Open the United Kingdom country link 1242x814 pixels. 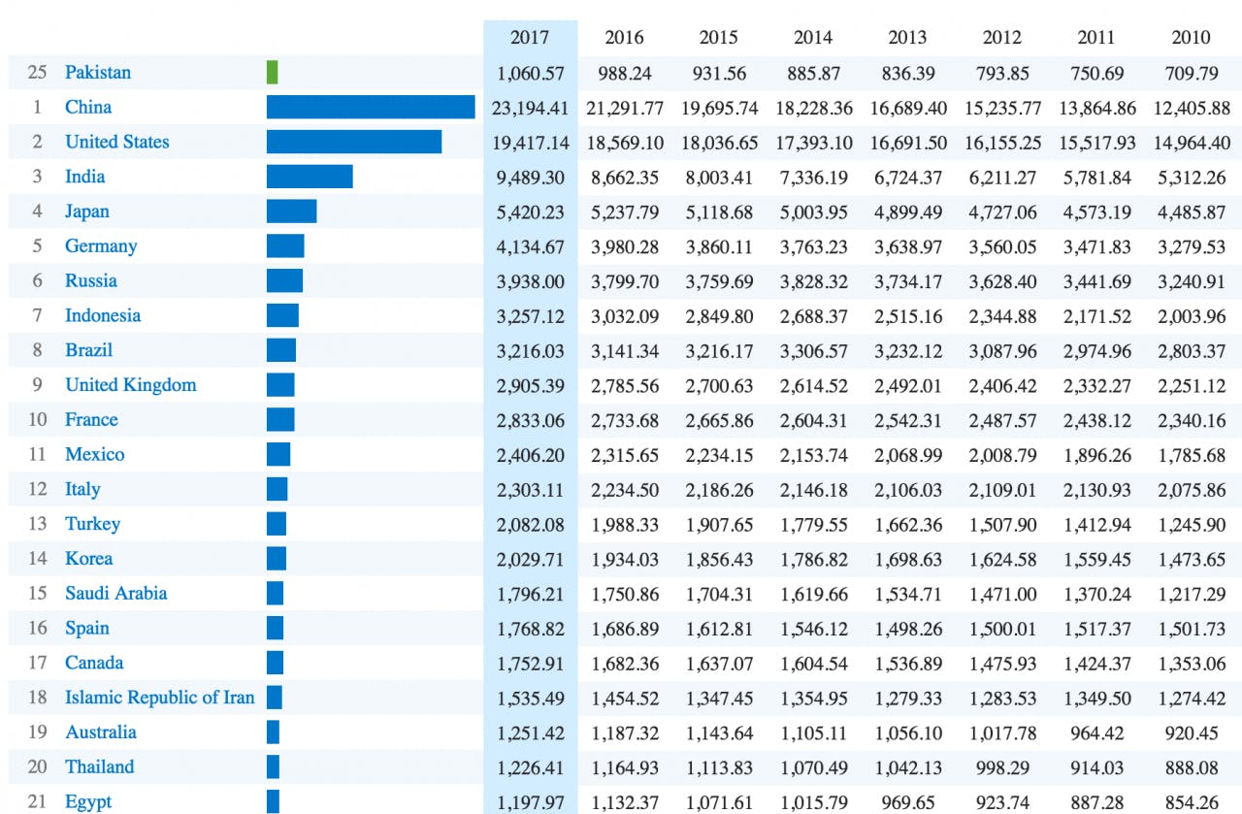[x=131, y=385]
